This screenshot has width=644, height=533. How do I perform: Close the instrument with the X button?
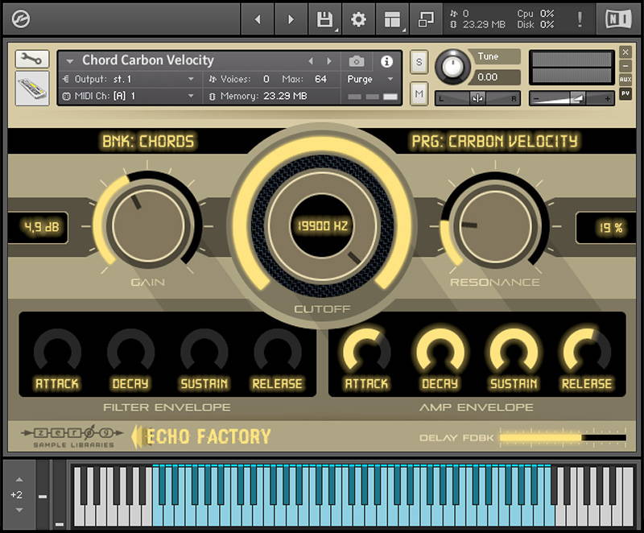point(625,52)
